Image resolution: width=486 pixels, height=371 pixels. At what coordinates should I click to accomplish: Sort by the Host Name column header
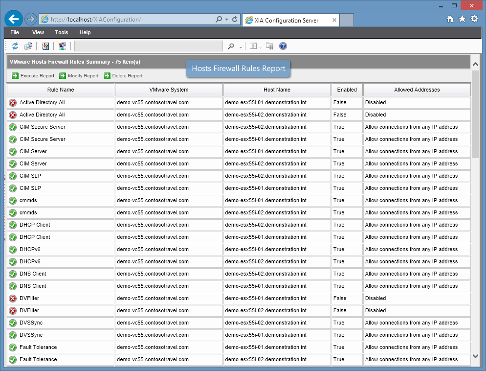tap(277, 90)
